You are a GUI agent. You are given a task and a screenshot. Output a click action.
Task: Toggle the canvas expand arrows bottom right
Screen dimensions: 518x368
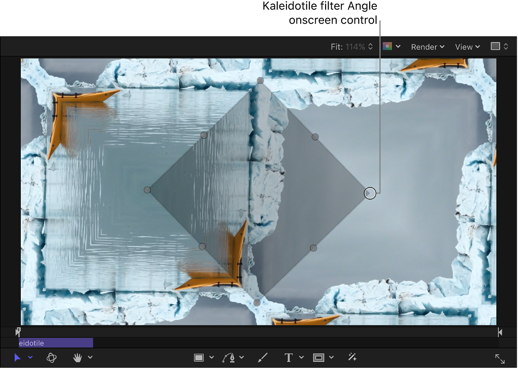[x=501, y=359]
